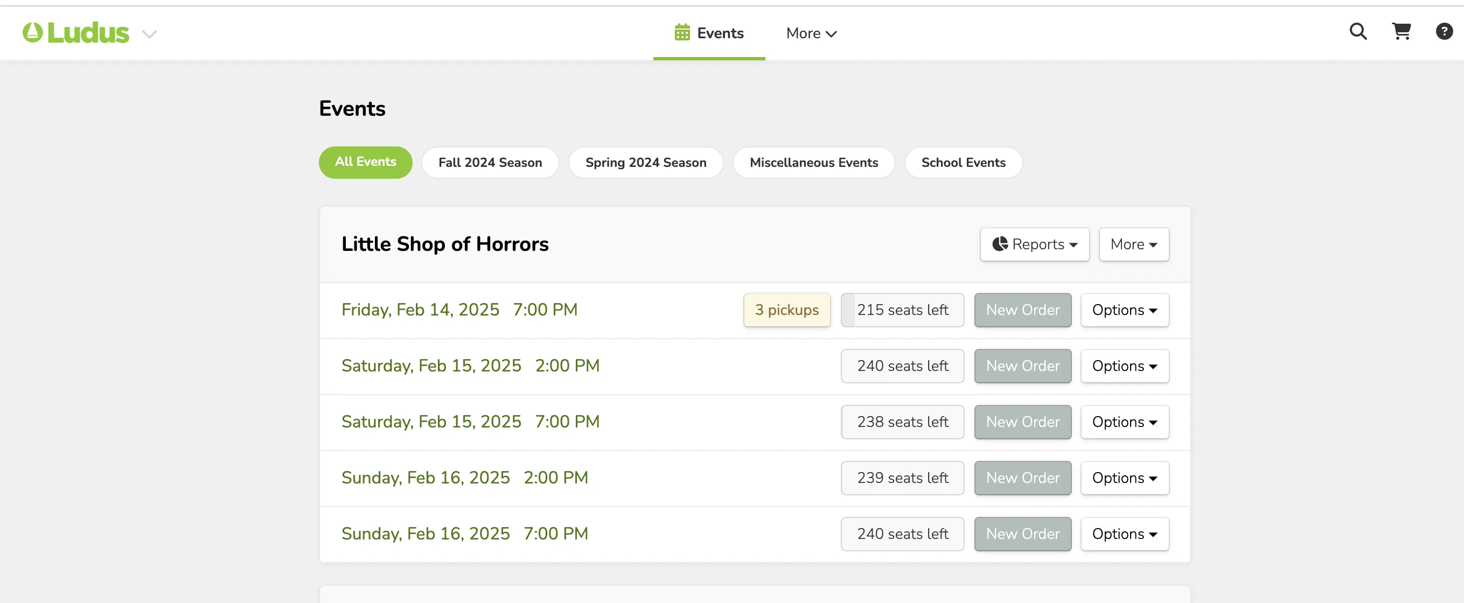Open the More dropdown for Little Shop of Horrors

(x=1134, y=244)
